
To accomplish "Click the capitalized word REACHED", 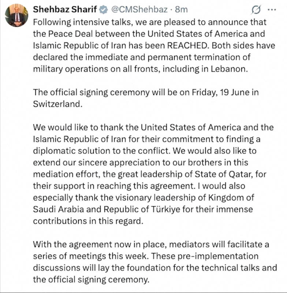I will tap(187, 45).
